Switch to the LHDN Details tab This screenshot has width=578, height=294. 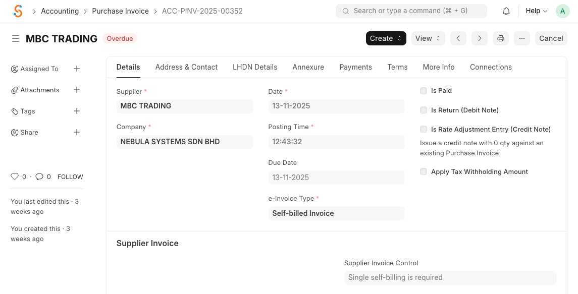click(x=255, y=67)
